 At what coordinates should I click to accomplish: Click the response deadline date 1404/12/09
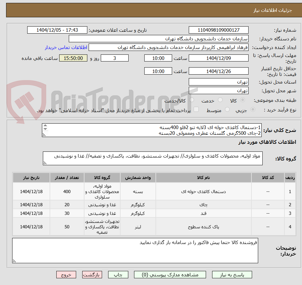pos(219,58)
